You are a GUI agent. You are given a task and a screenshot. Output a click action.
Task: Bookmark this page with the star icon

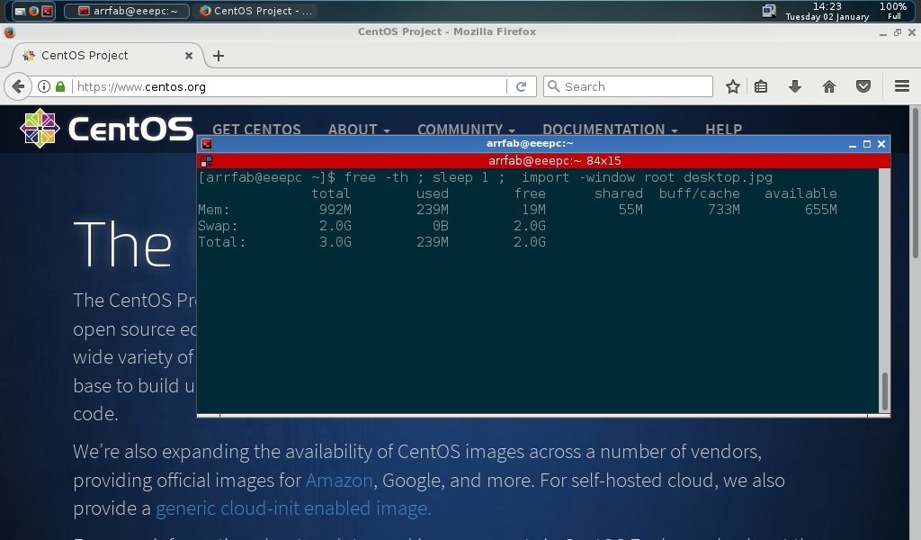pos(732,87)
